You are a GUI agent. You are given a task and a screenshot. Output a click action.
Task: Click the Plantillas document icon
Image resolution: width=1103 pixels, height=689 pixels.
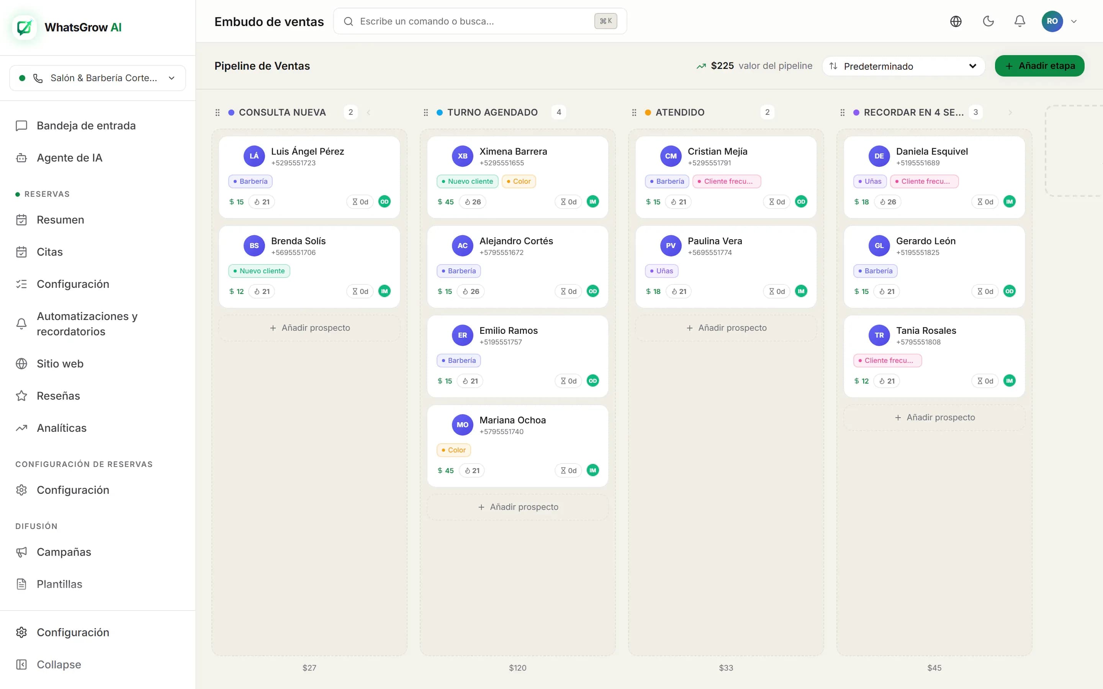[21, 584]
